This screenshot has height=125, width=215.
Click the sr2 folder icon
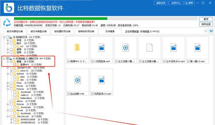click(18, 46)
